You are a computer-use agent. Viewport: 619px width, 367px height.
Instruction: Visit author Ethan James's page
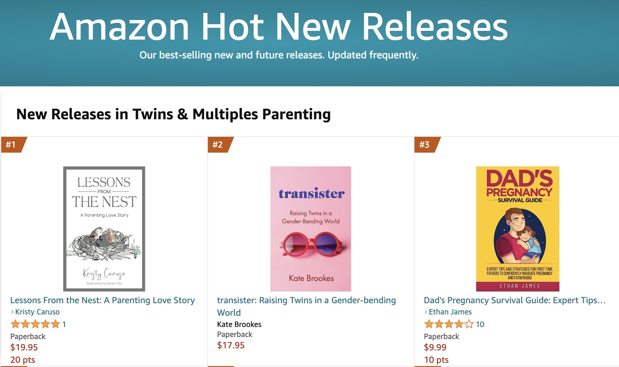click(450, 312)
